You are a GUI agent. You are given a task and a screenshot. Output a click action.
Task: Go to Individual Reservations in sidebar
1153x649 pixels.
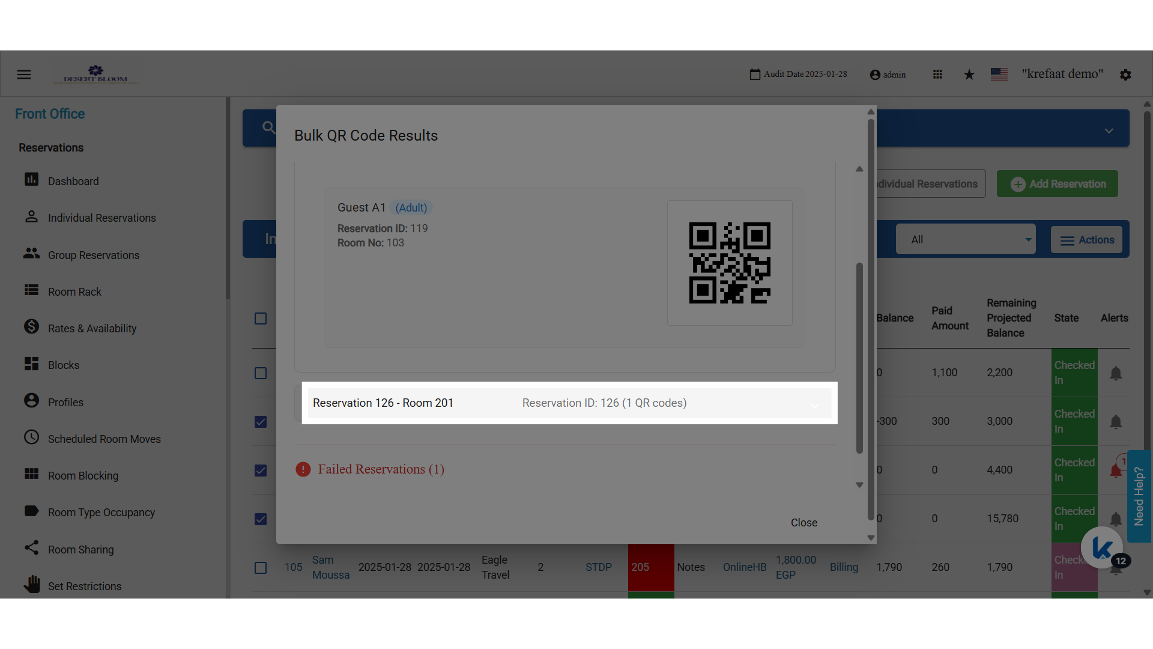102,218
